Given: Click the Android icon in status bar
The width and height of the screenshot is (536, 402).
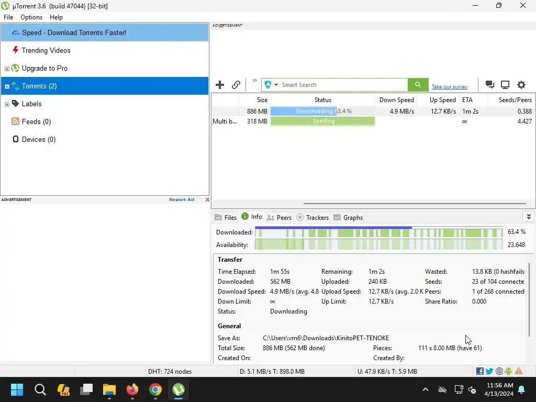Looking at the screenshot, I should [x=508, y=371].
